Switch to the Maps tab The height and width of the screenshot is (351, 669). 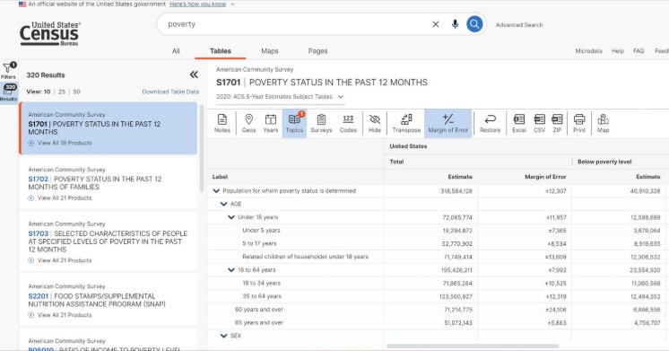pyautogui.click(x=270, y=51)
